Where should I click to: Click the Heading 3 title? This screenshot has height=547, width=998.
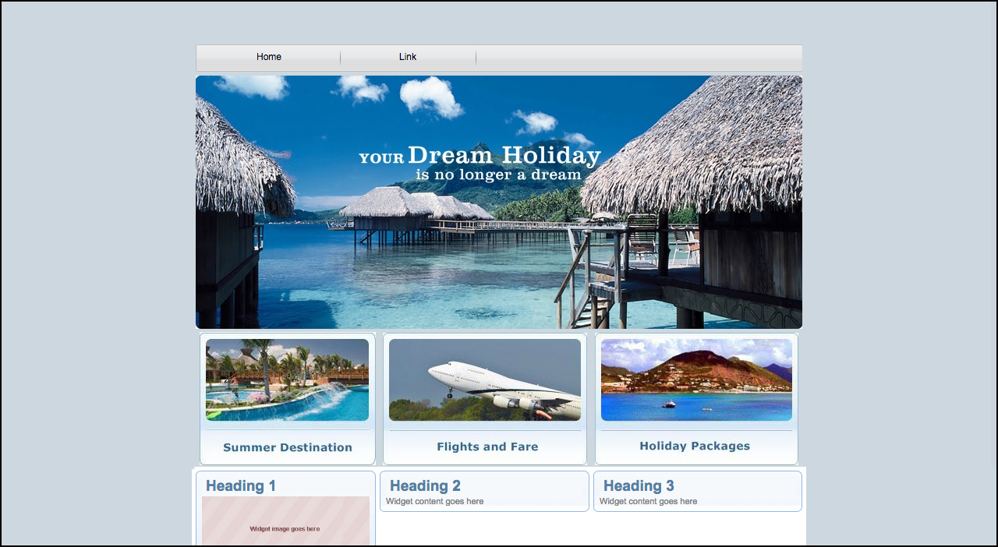(639, 486)
